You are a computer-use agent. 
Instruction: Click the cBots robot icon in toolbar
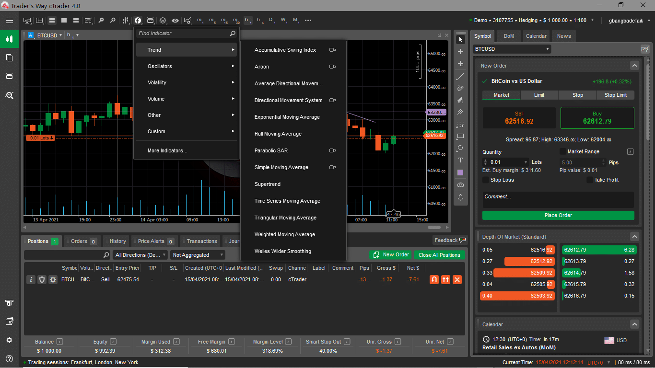pos(151,21)
